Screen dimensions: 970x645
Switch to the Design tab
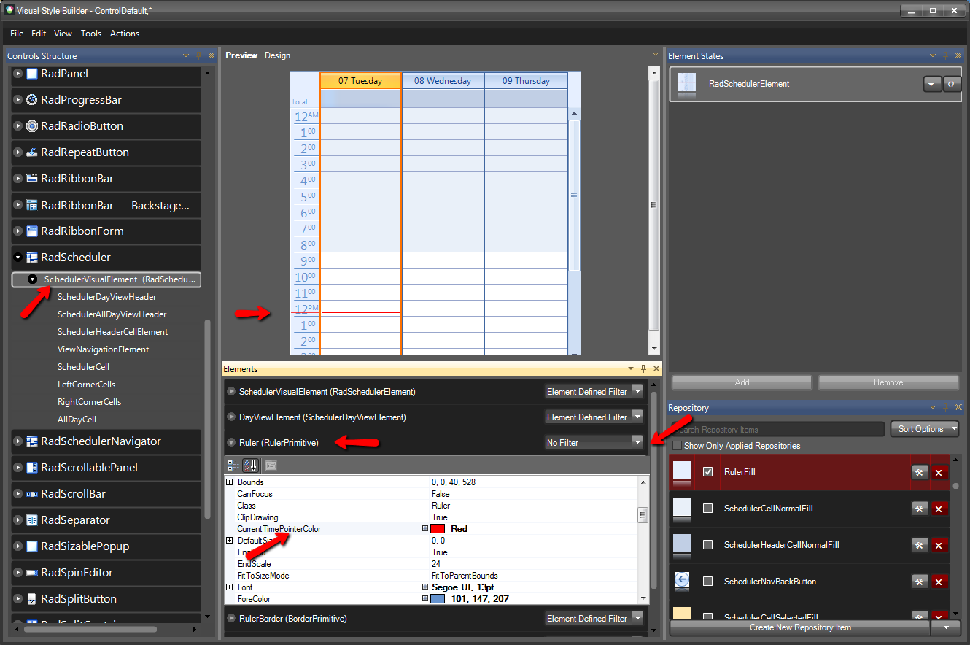277,55
